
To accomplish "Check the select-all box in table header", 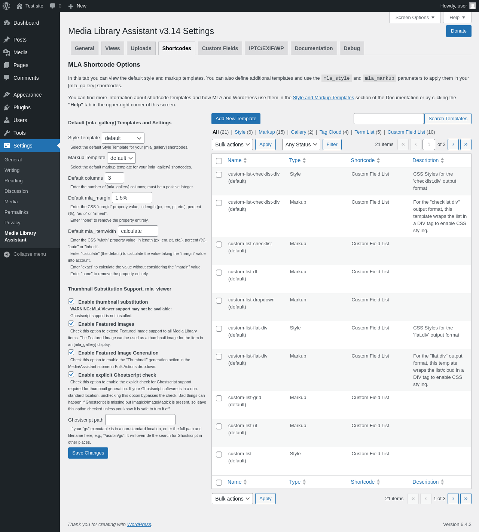I will 219,161.
